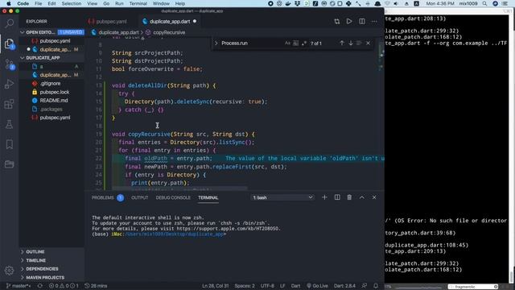Click the Dart: 2.8.4 SDK version
The width and height of the screenshot is (515, 290).
point(344,286)
